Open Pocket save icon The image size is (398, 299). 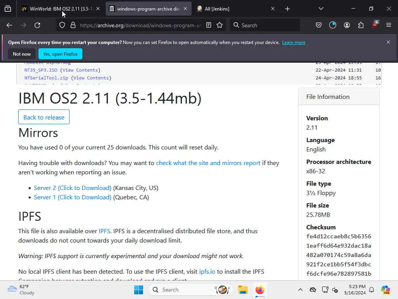click(319, 25)
